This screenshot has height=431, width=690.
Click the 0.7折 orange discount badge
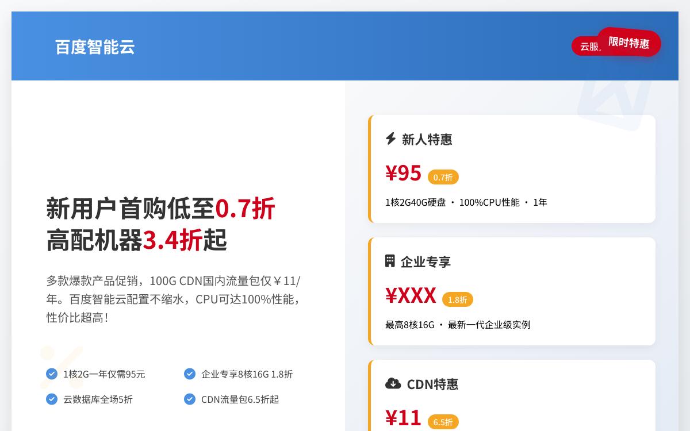(443, 177)
